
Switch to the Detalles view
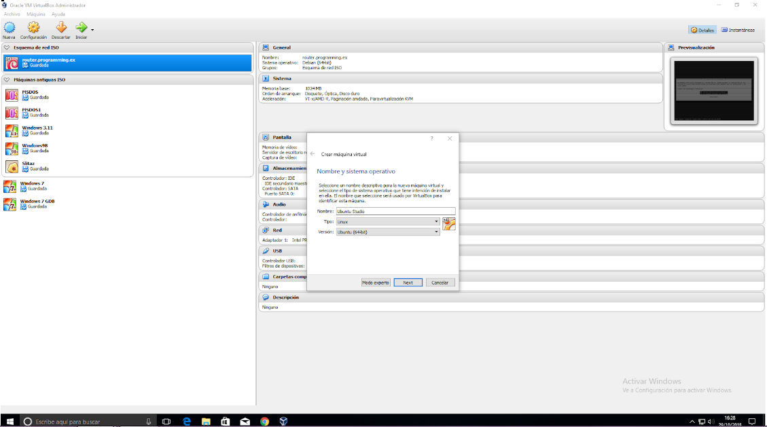pos(702,30)
